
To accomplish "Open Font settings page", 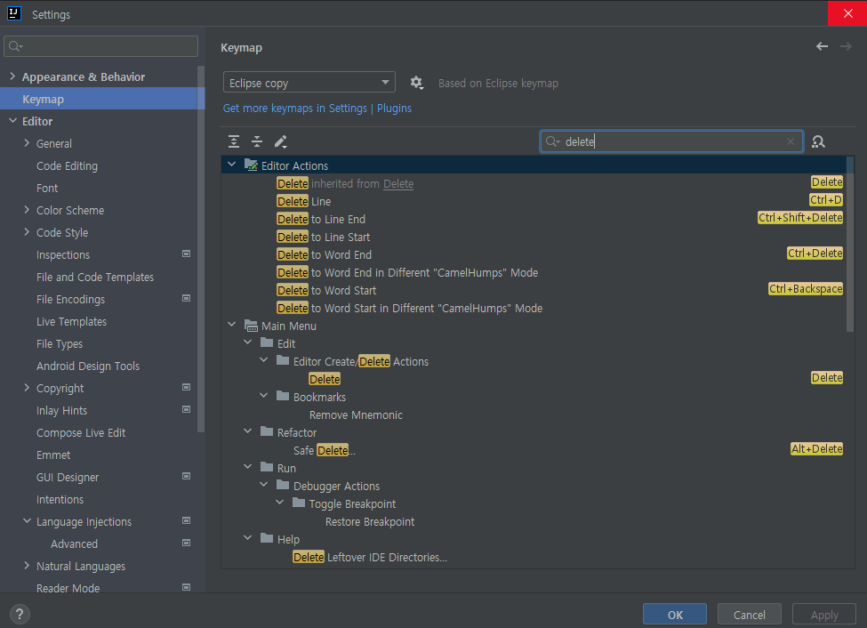I will [47, 188].
